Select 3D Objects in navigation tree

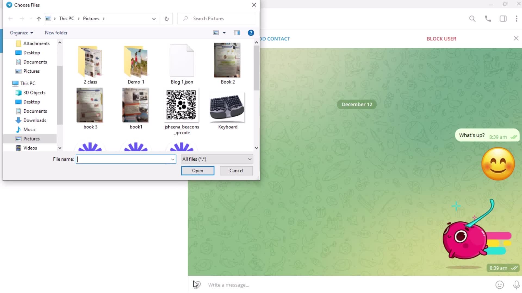(30, 93)
